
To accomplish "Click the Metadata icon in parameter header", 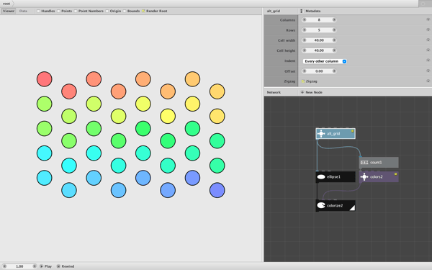I will [302, 11].
